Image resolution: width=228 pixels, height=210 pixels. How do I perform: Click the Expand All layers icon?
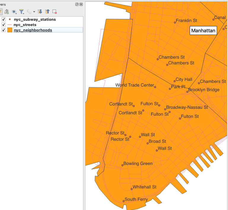[40, 12]
